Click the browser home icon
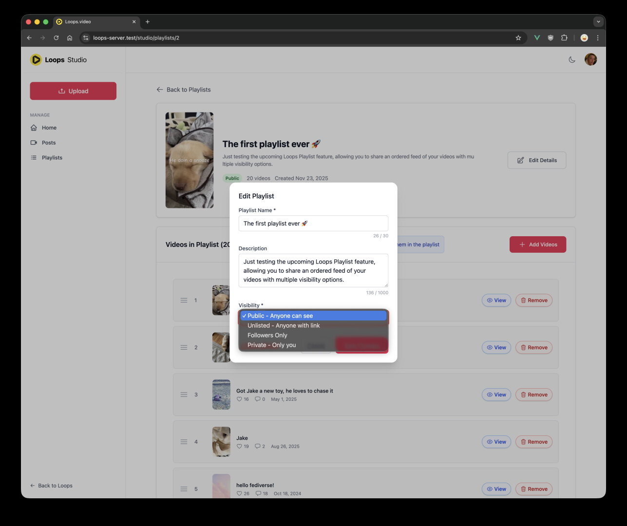 70,38
